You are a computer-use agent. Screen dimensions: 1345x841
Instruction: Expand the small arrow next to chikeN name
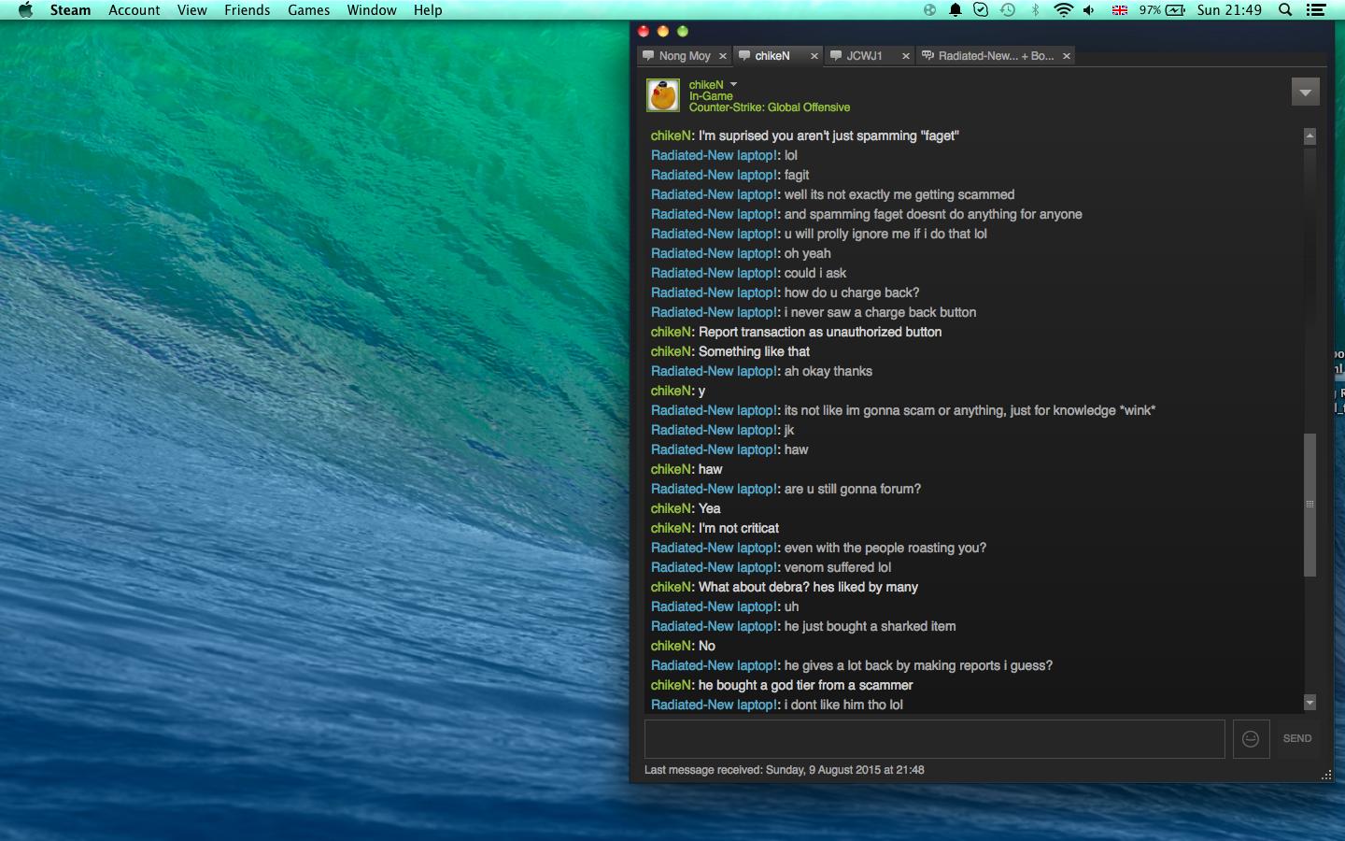[x=733, y=85]
